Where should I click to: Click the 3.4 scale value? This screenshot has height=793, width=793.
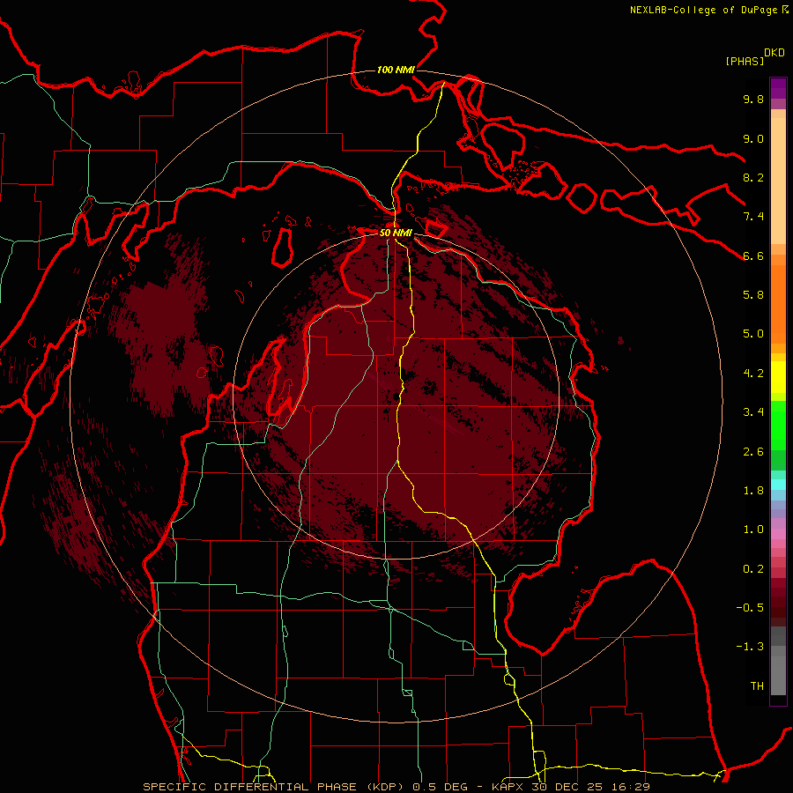(x=753, y=412)
